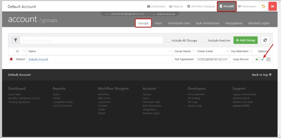The height and width of the screenshot is (138, 281).
Task: Open API Logs footer link
Action: point(193,102)
